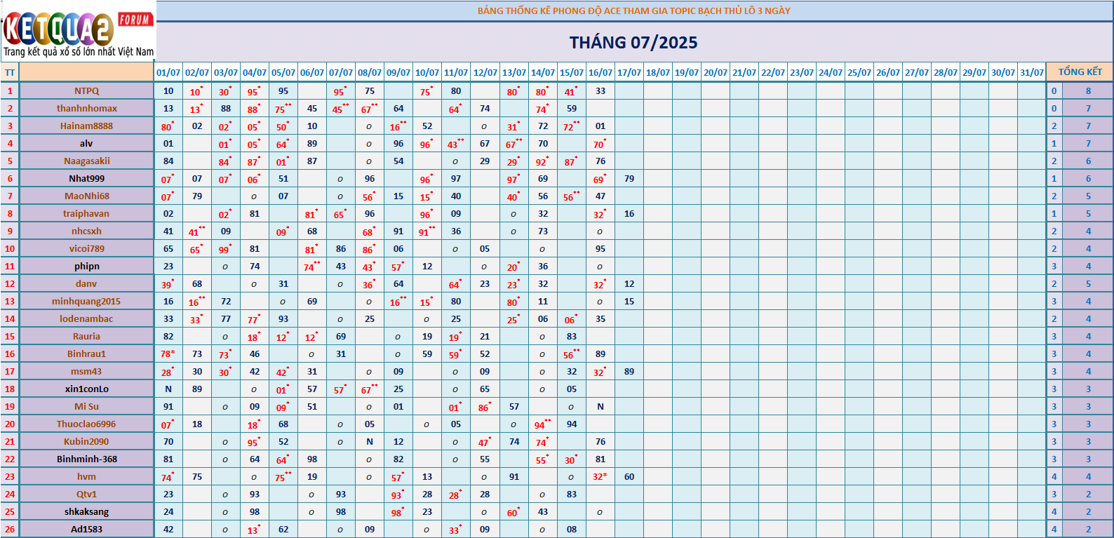The width and height of the screenshot is (1114, 538).
Task: Select the 20/07 date column header
Action: coord(716,72)
